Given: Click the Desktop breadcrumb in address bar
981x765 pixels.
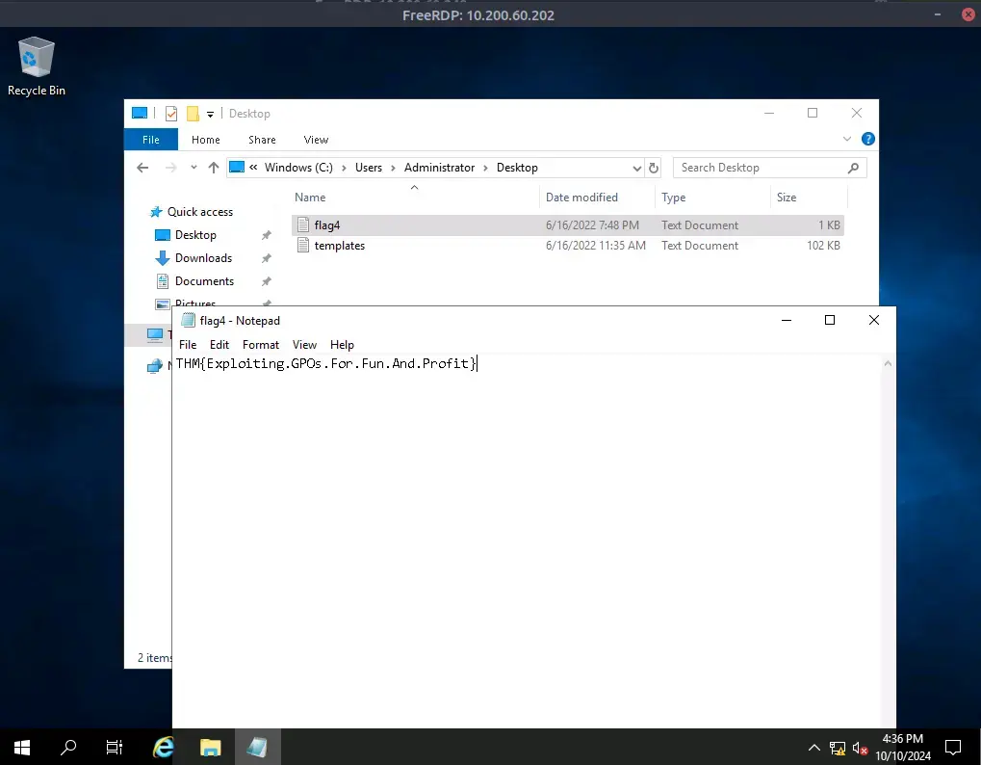Looking at the screenshot, I should coord(517,168).
